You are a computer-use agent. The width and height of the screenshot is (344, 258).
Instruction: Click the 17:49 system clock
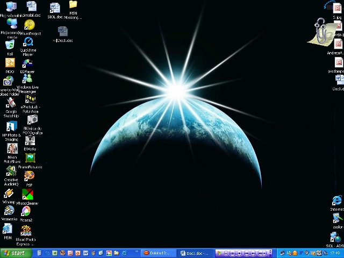point(335,253)
